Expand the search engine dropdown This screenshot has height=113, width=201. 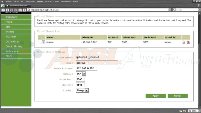[x=199, y=10]
